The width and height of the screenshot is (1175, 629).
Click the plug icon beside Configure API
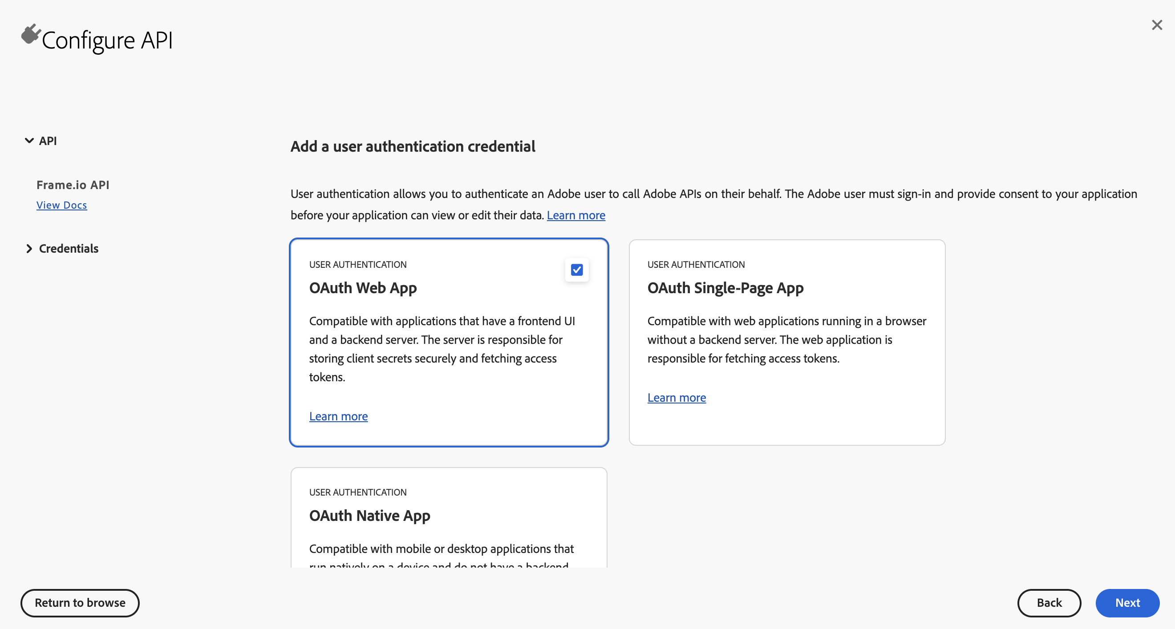point(31,35)
